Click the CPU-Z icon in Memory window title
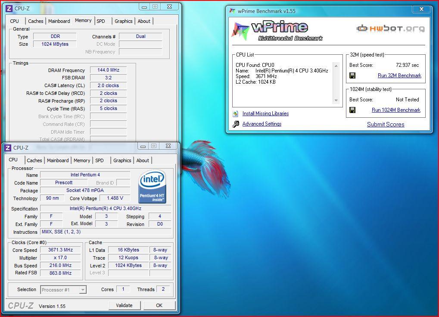This screenshot has height=317, width=439. [x=9, y=8]
